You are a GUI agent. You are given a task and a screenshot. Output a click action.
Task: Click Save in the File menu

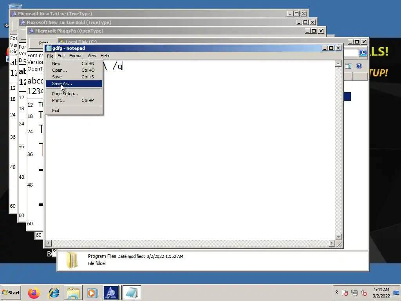point(74,77)
